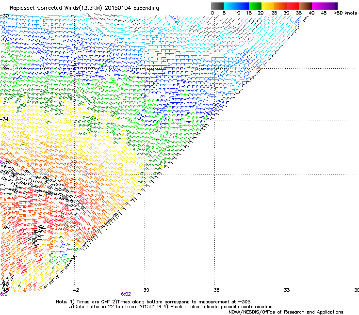Click the NOAA/NESDIS credit line

pyautogui.click(x=286, y=312)
